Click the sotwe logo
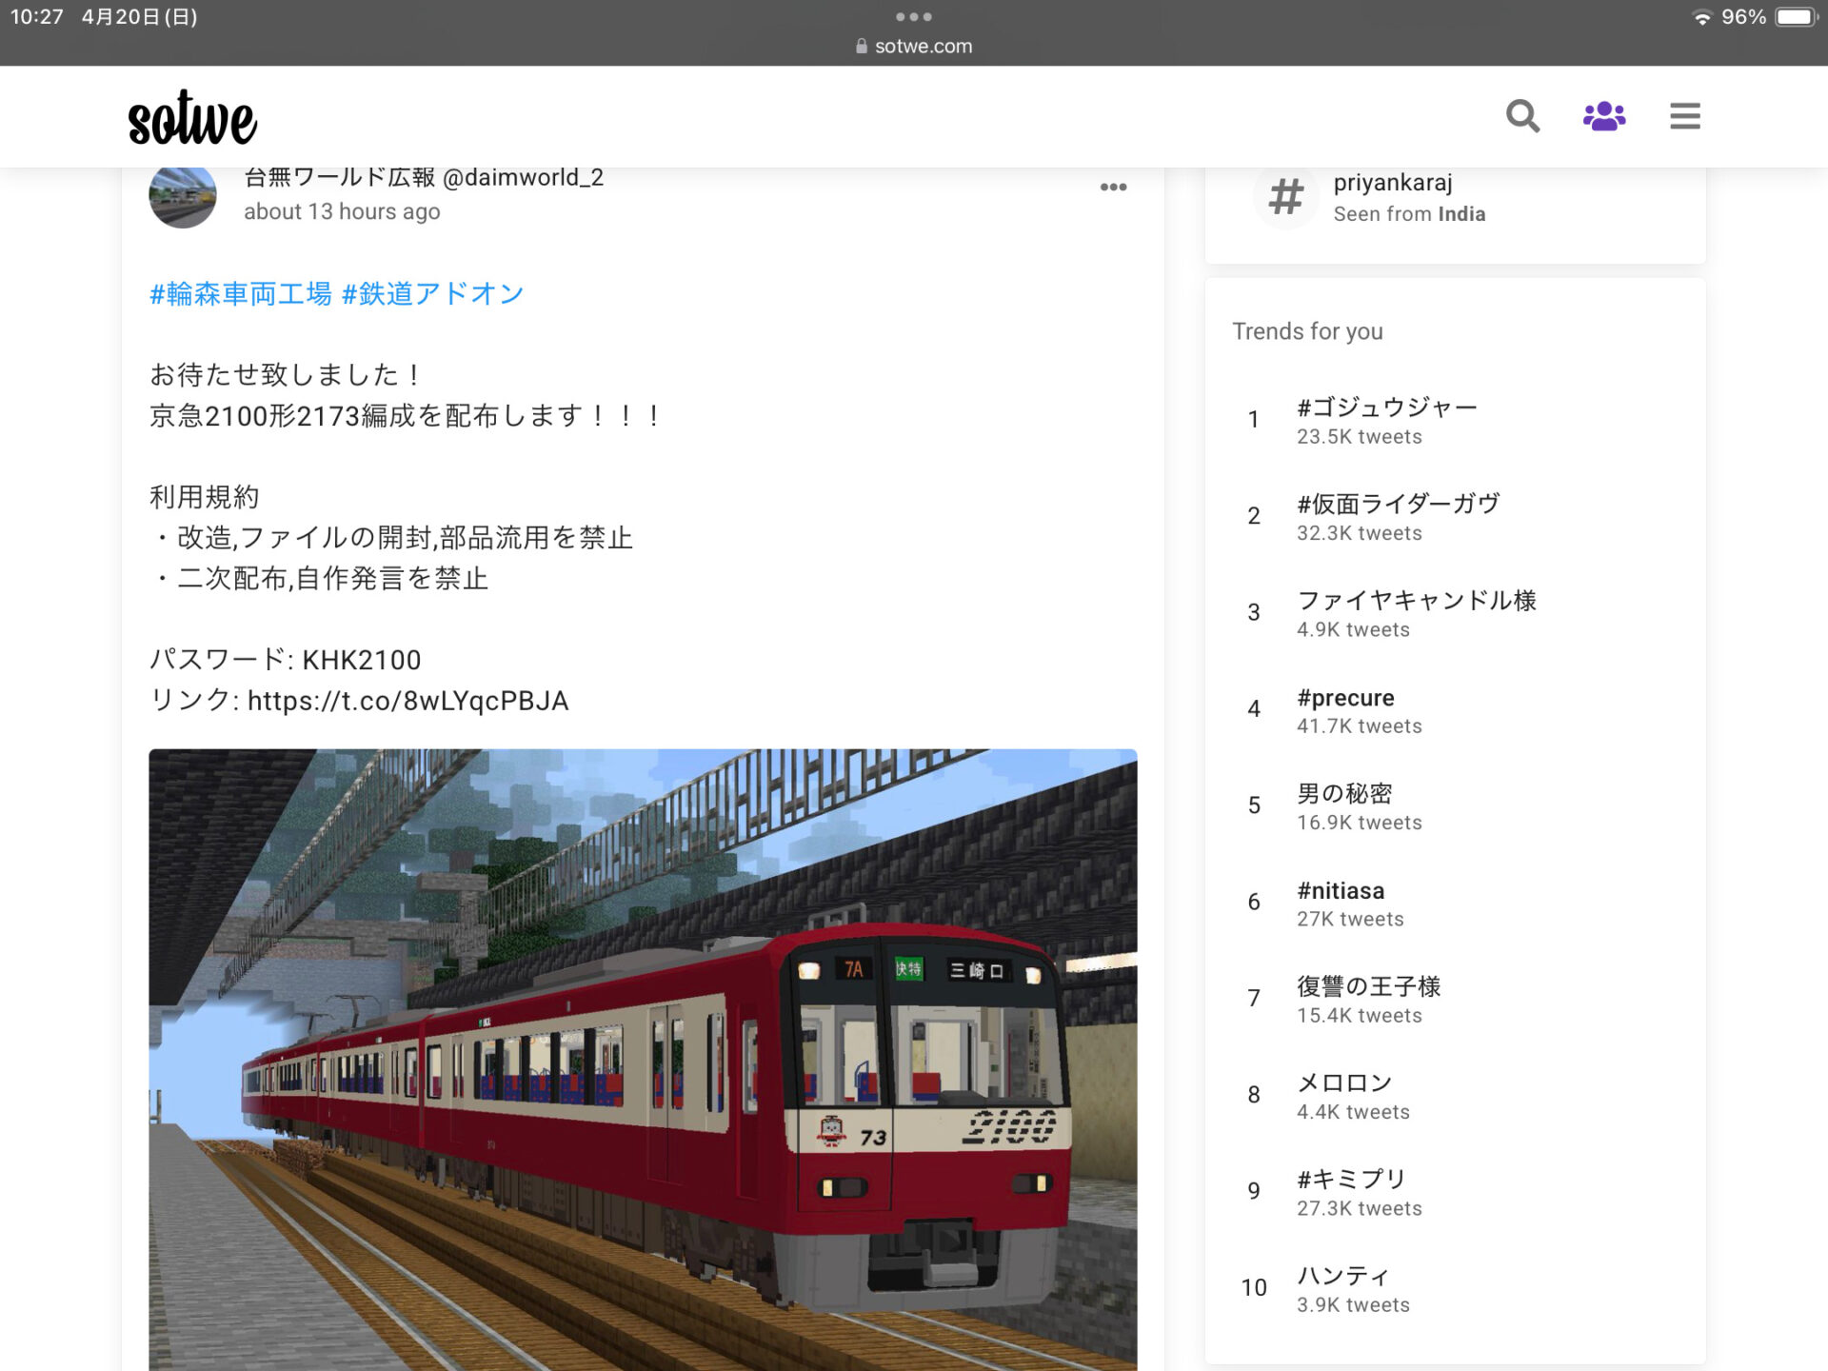Viewport: 1828px width, 1371px height. [x=192, y=120]
